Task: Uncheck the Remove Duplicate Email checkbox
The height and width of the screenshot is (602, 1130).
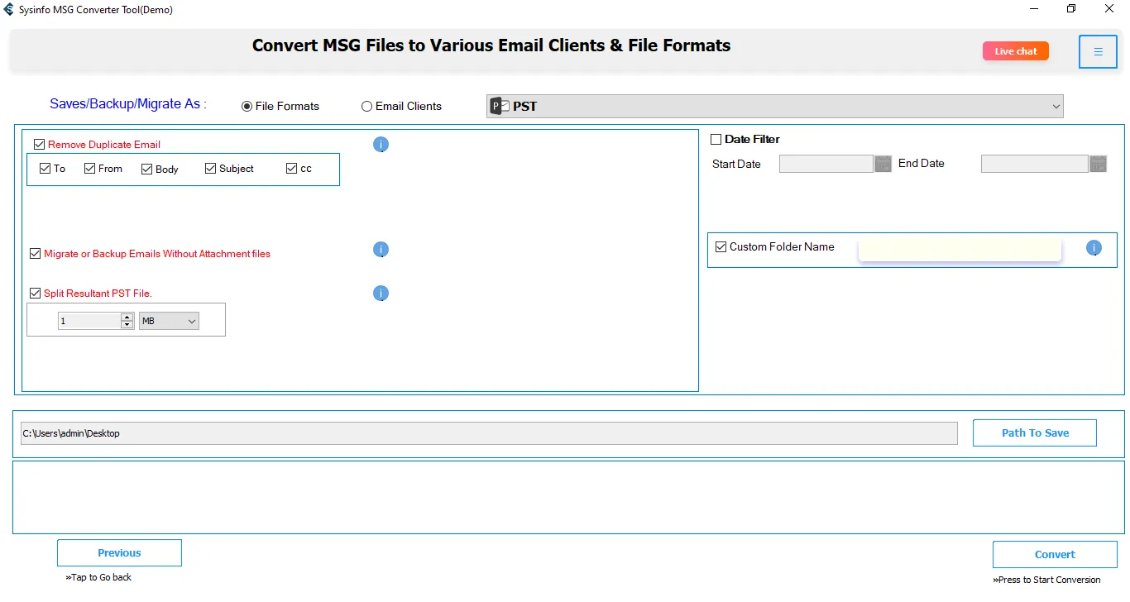Action: [40, 145]
